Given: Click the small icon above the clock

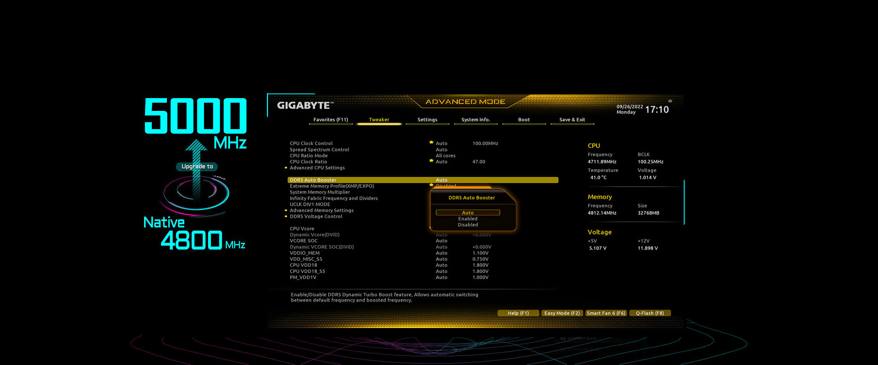Looking at the screenshot, I should tap(670, 101).
